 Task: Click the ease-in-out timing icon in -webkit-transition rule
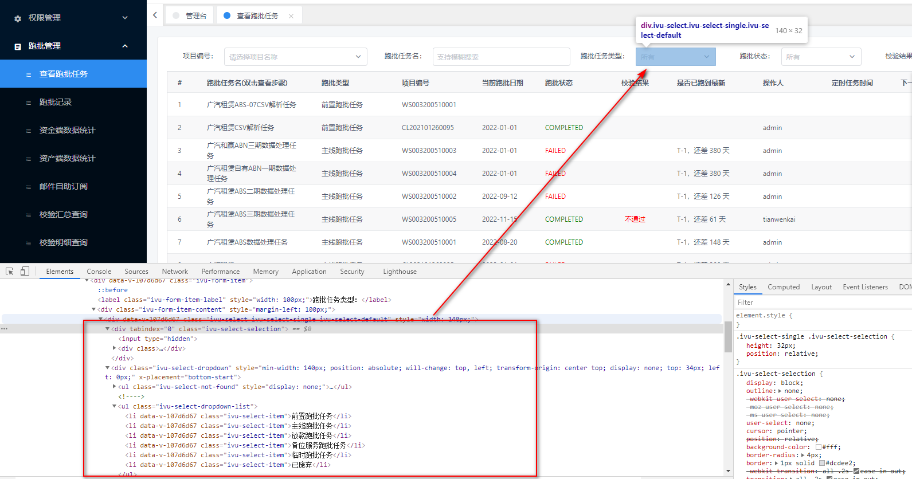point(856,471)
